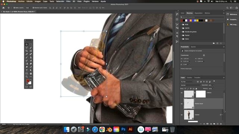
Task: Select the Horizontal Type tool
Action: (27, 70)
